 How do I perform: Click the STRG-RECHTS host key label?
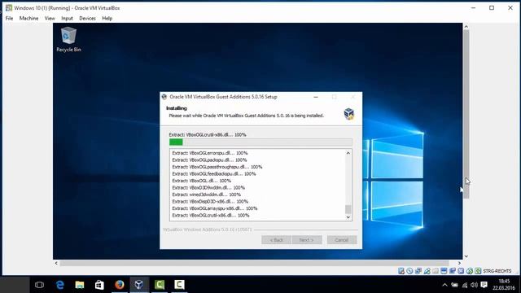(x=497, y=271)
